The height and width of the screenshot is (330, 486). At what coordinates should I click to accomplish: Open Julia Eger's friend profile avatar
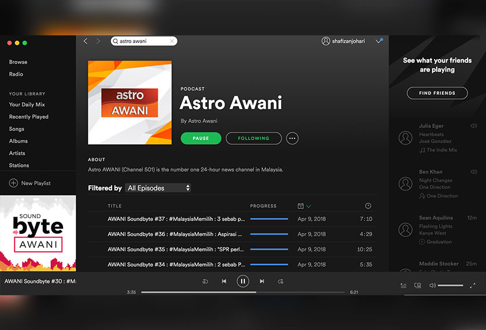pos(406,138)
